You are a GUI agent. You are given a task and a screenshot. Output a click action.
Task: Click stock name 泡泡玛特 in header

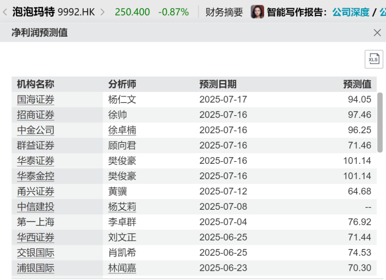point(34,12)
